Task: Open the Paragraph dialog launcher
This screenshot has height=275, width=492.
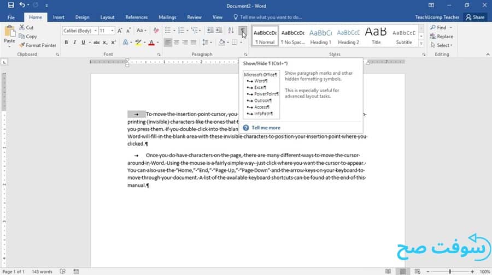Action: point(245,55)
